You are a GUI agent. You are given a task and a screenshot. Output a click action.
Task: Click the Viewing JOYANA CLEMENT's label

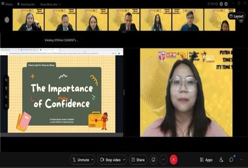coord(61,40)
